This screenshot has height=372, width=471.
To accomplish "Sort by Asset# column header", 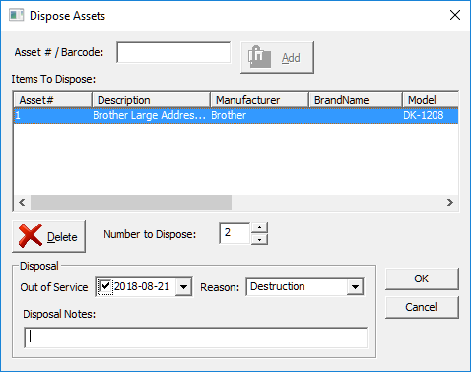I will tap(52, 100).
